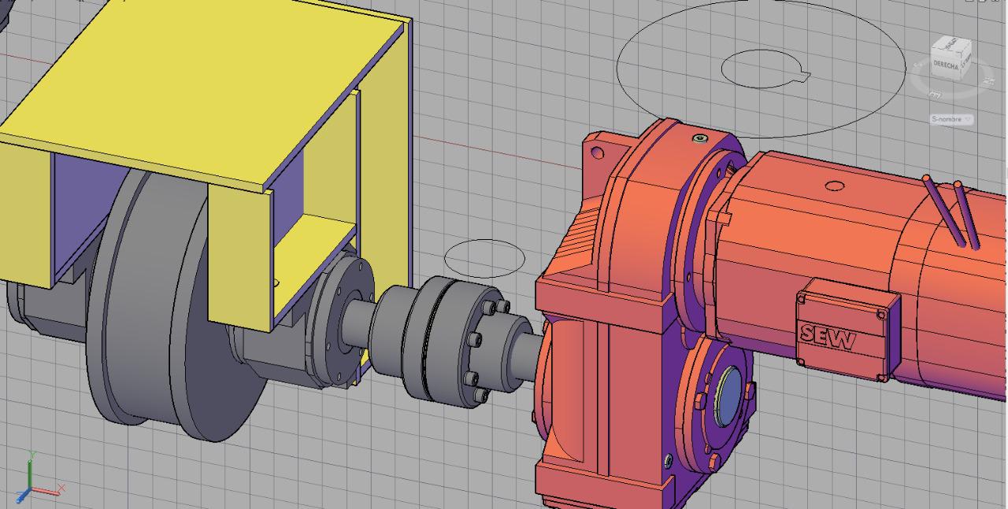
Task: Select the two cables on the motor
Action: [953, 212]
